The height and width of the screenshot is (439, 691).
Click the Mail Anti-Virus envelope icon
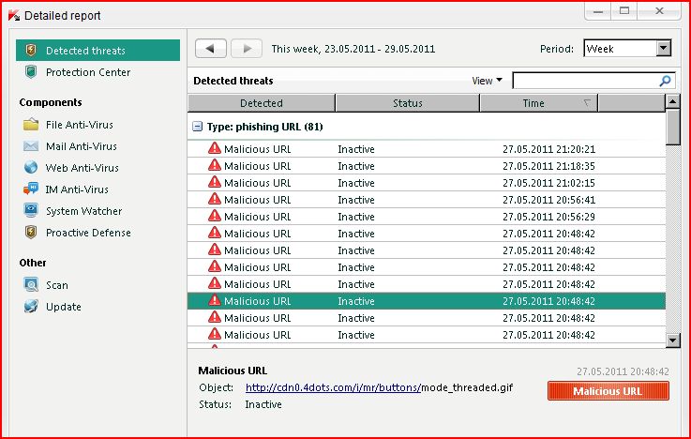pyautogui.click(x=31, y=146)
